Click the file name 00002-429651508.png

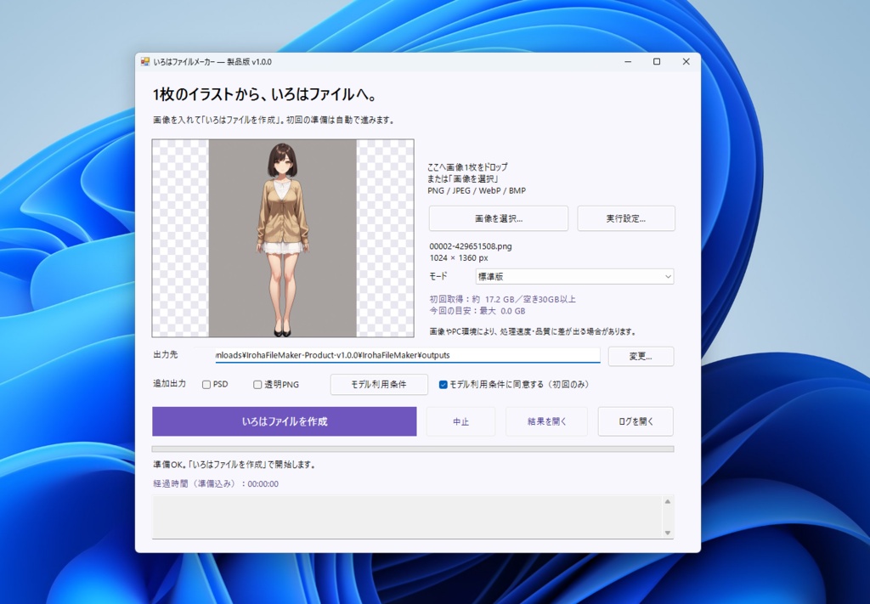pyautogui.click(x=471, y=246)
